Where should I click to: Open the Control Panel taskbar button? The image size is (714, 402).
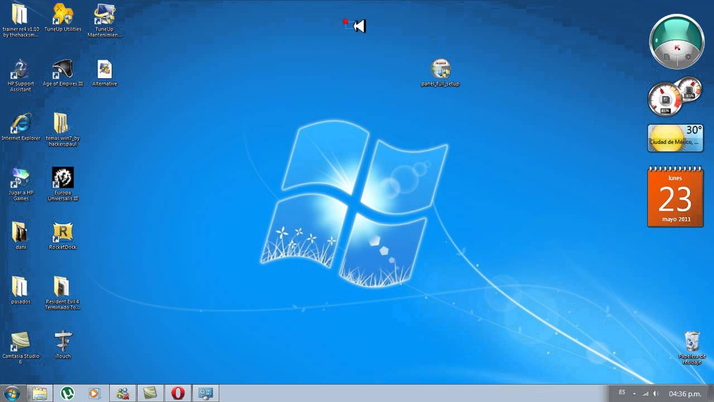206,393
